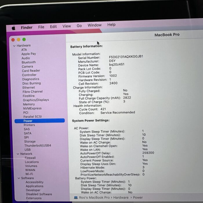Open the View menu

click(67, 26)
